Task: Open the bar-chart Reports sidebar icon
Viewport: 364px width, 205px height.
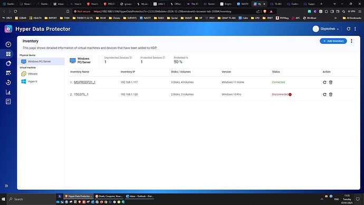Action: tap(8, 92)
